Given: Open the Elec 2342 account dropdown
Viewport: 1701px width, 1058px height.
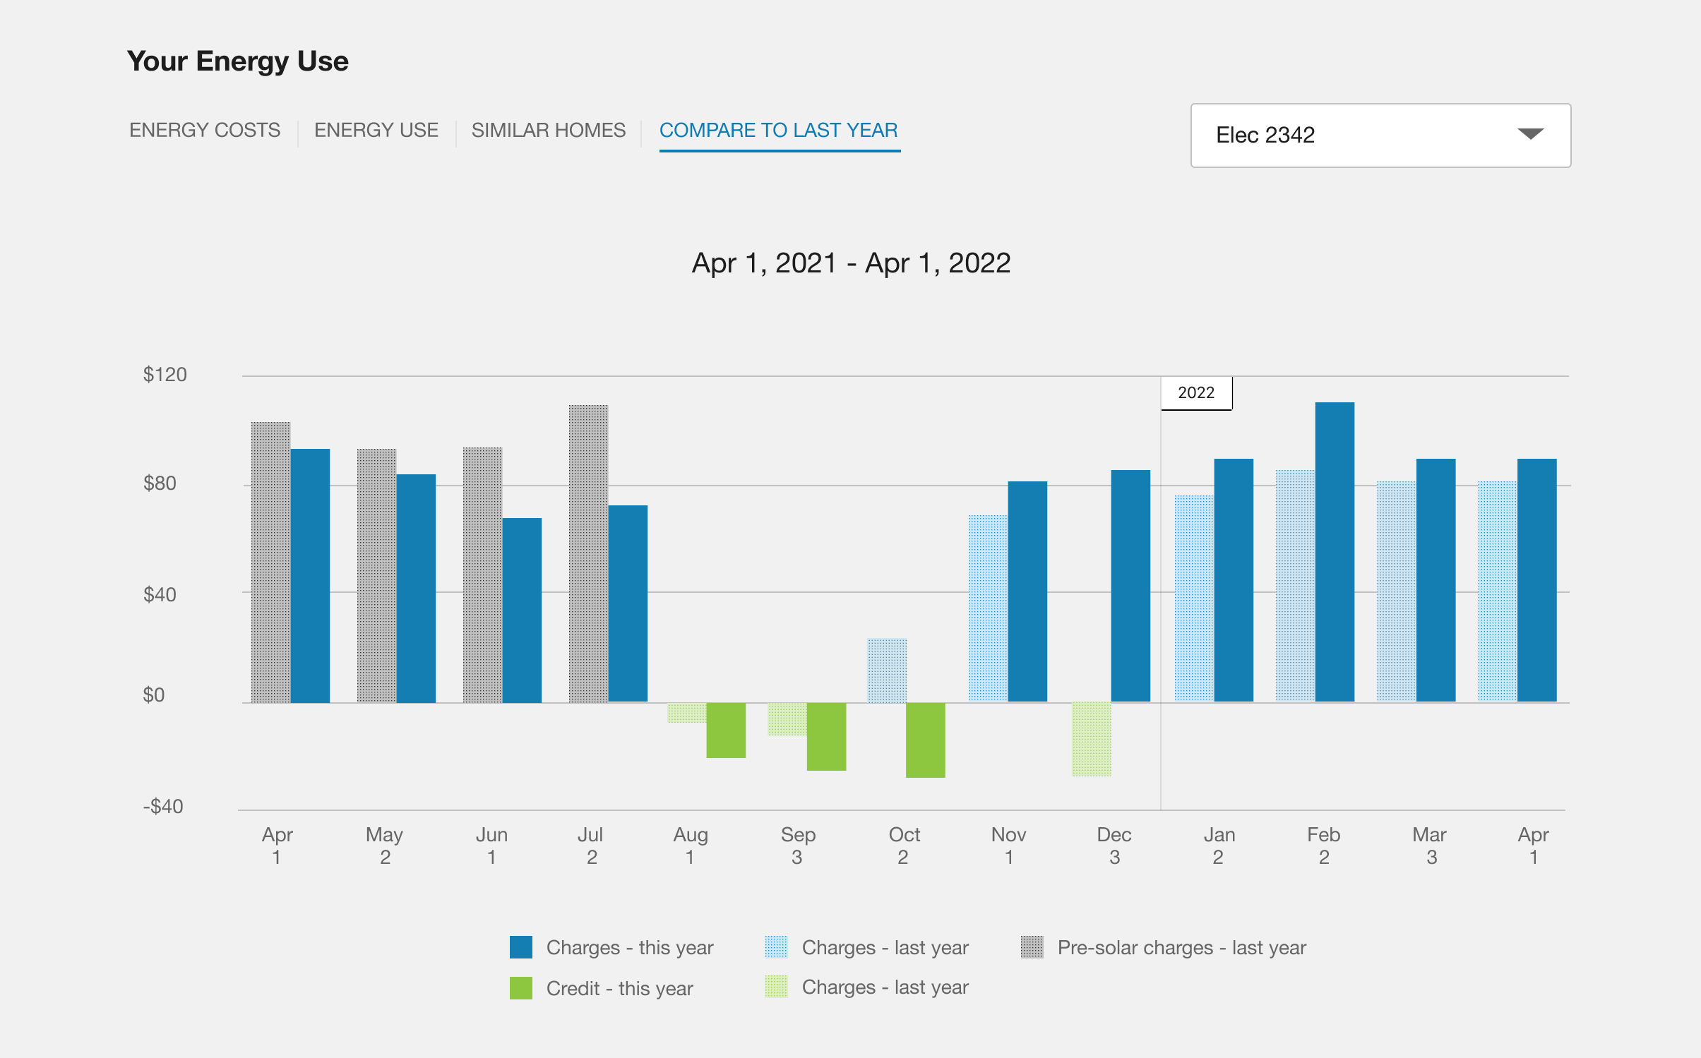Looking at the screenshot, I should coord(1380,135).
